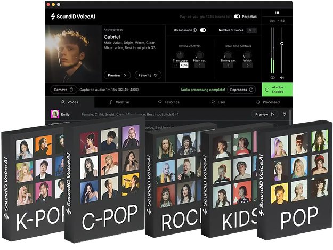Click the stereo link icon under meters
The width and height of the screenshot is (333, 250).
272,78
